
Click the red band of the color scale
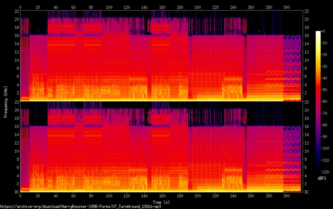click(318, 96)
